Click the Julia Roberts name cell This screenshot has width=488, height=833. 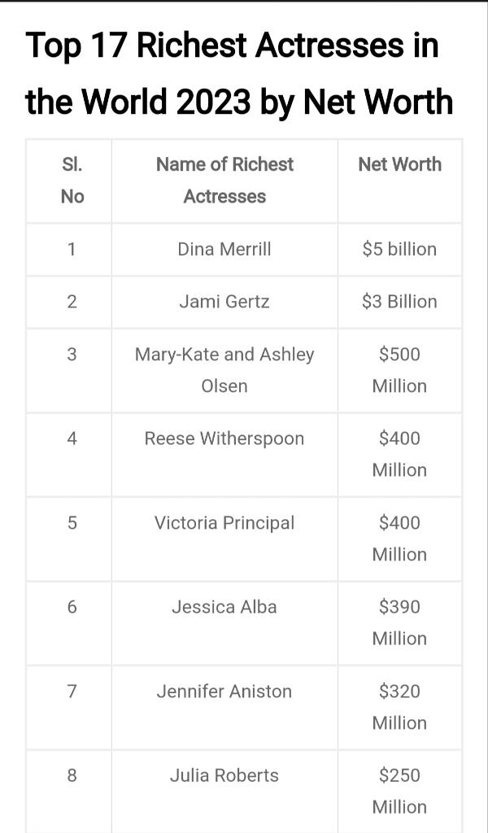point(224,775)
